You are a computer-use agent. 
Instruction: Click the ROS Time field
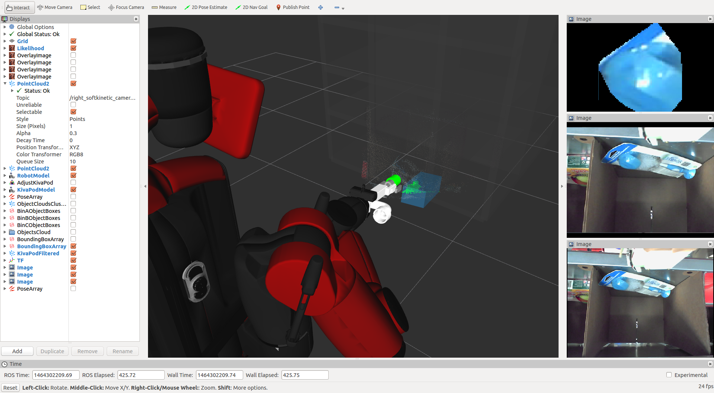56,375
